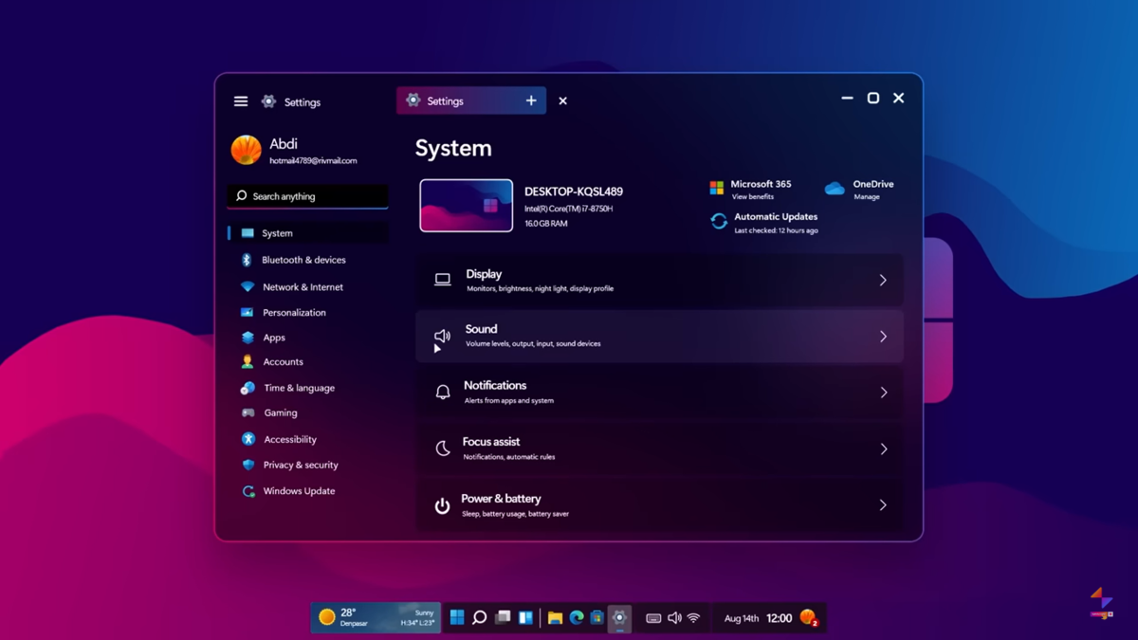1138x640 pixels.
Task: Click the Accounts sidebar icon
Action: pyautogui.click(x=248, y=362)
